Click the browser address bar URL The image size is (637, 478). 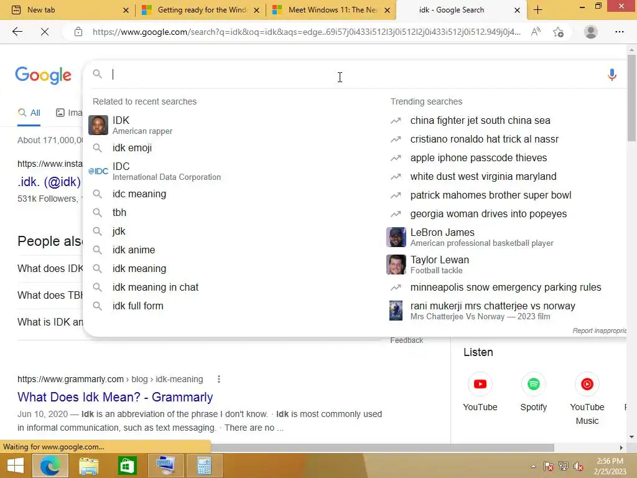(306, 32)
